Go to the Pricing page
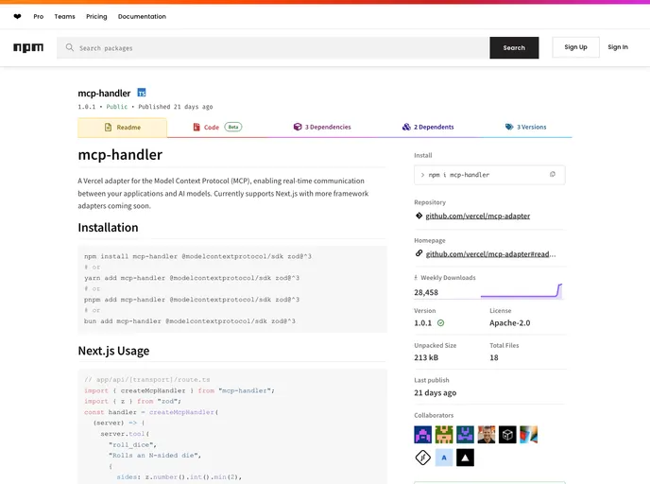Image resolution: width=650 pixels, height=484 pixels. coord(96,17)
